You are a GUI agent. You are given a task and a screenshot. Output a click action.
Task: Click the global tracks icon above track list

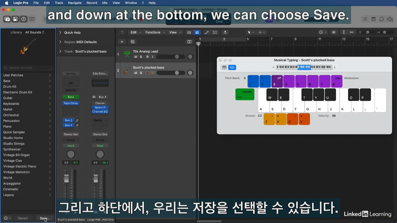pos(189,42)
